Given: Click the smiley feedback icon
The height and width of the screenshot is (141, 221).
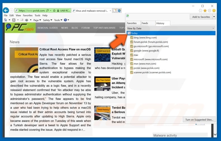Looking at the screenshot, I should click(x=214, y=11).
